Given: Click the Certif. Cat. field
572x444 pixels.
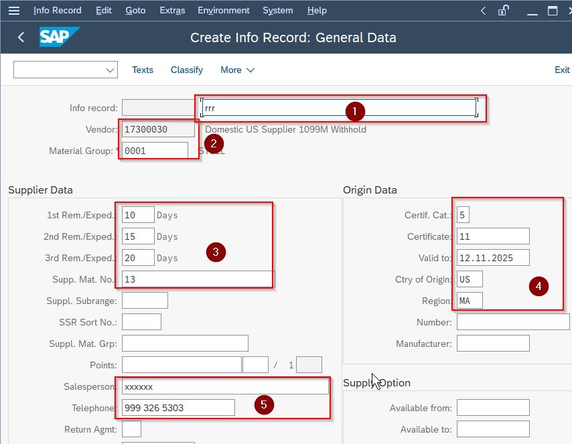Looking at the screenshot, I should point(463,215).
